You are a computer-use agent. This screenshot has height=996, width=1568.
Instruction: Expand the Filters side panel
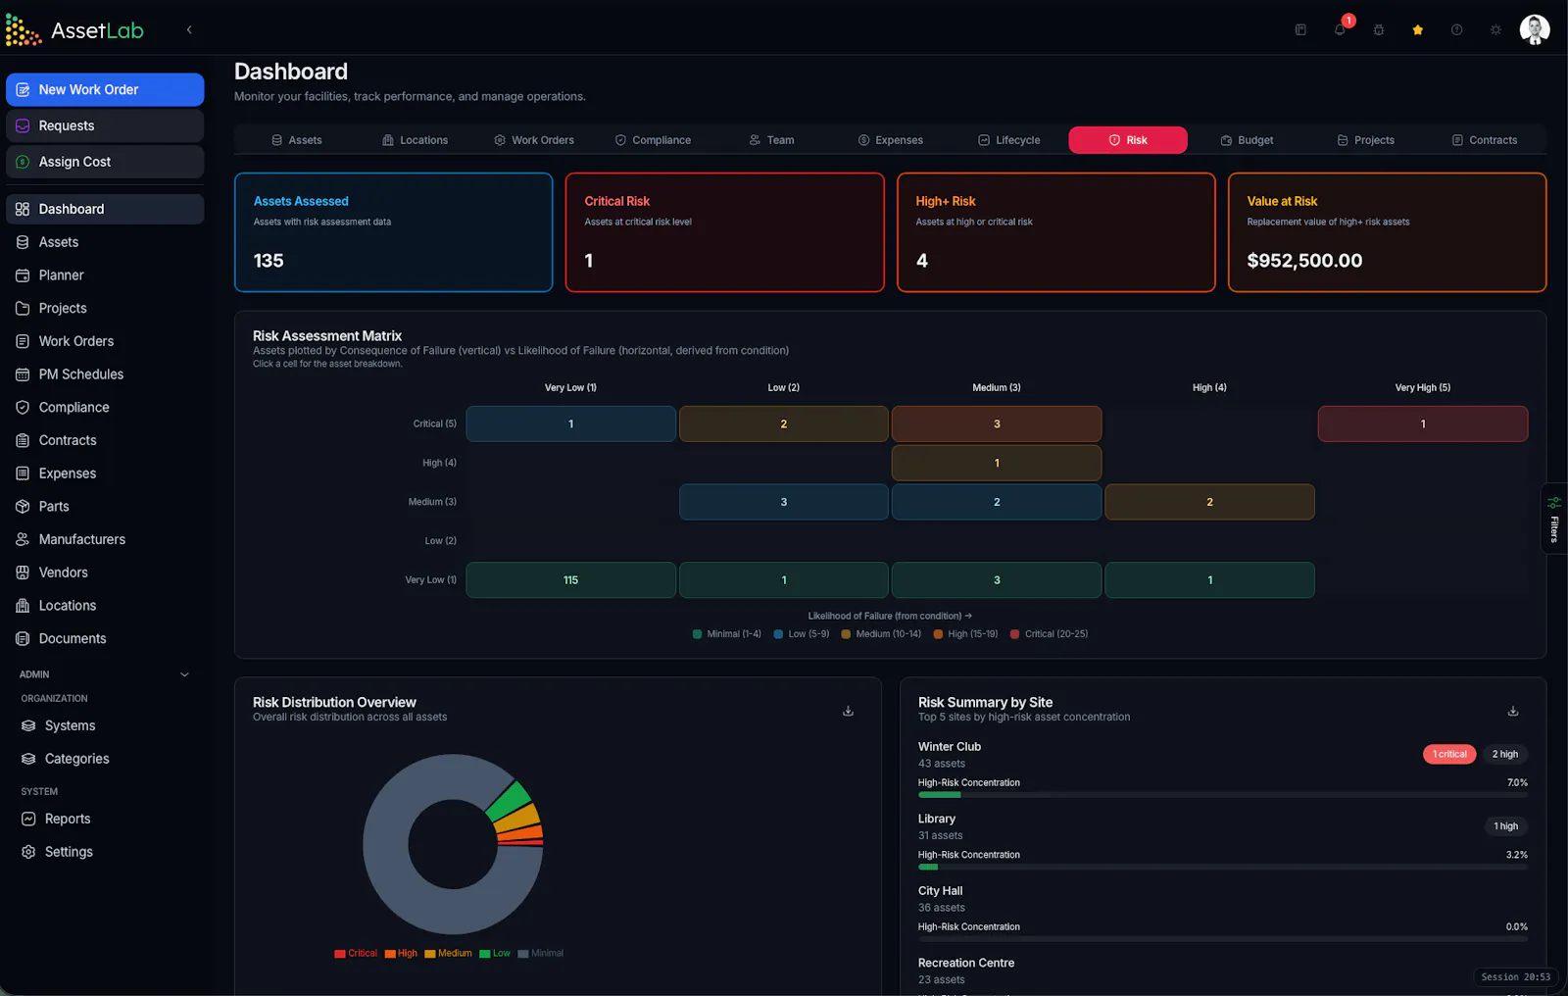[1554, 519]
